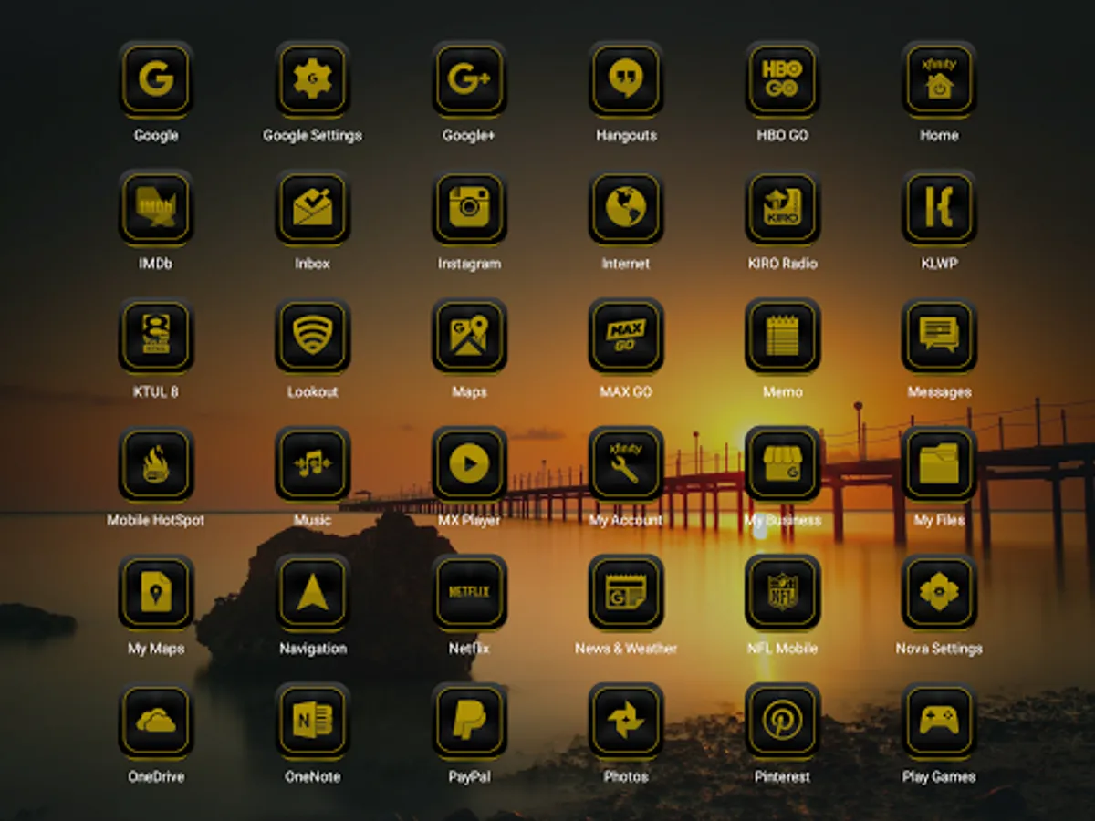1095x821 pixels.
Task: Launch Google+ app
Action: pyautogui.click(x=470, y=79)
